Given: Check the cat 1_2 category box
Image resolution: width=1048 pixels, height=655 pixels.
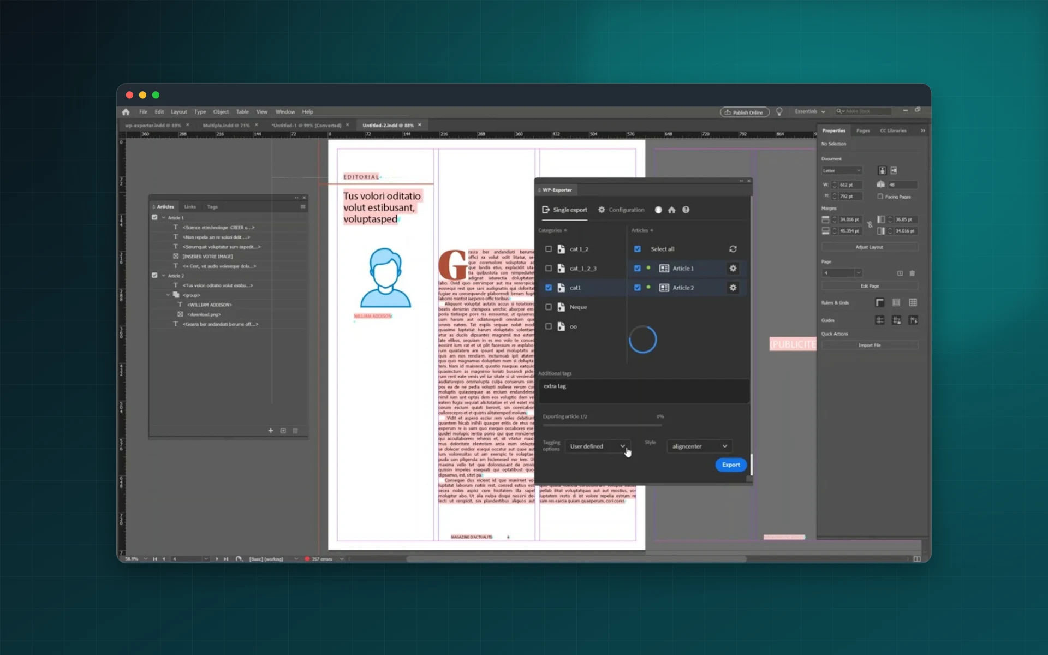Looking at the screenshot, I should point(549,249).
